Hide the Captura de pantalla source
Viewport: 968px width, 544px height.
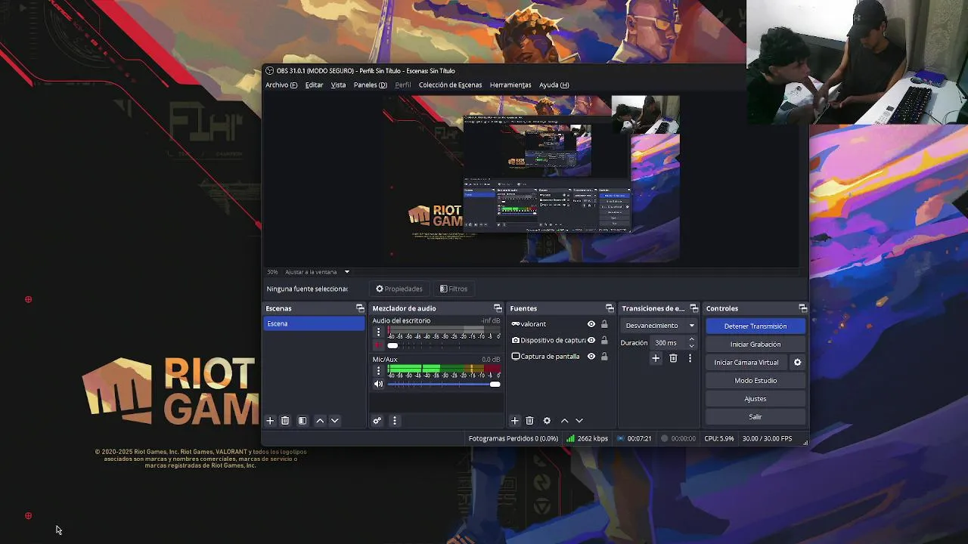click(x=591, y=357)
